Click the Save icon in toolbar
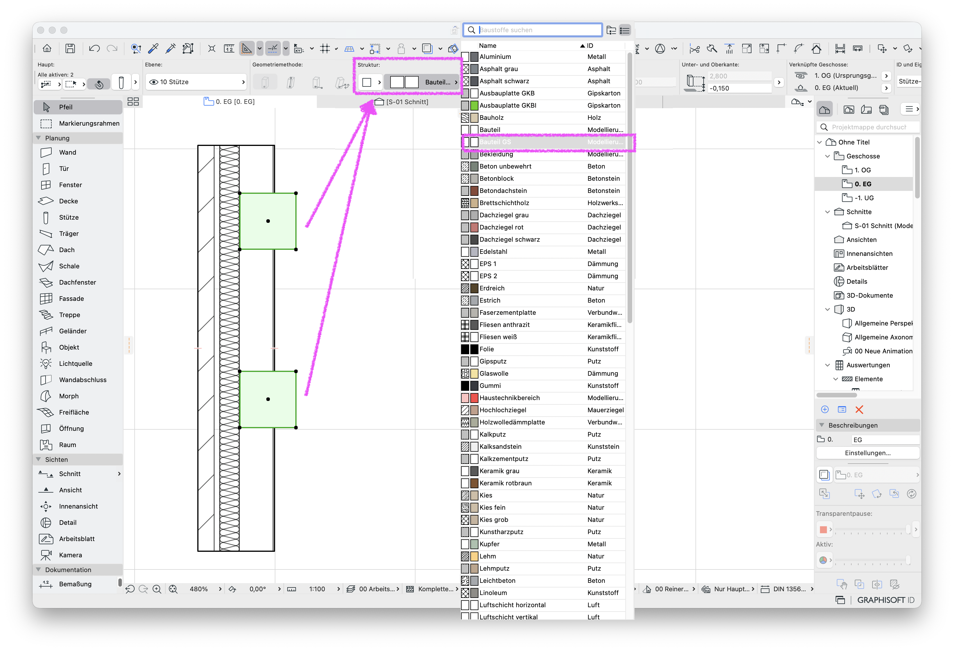This screenshot has height=651, width=954. [x=70, y=48]
